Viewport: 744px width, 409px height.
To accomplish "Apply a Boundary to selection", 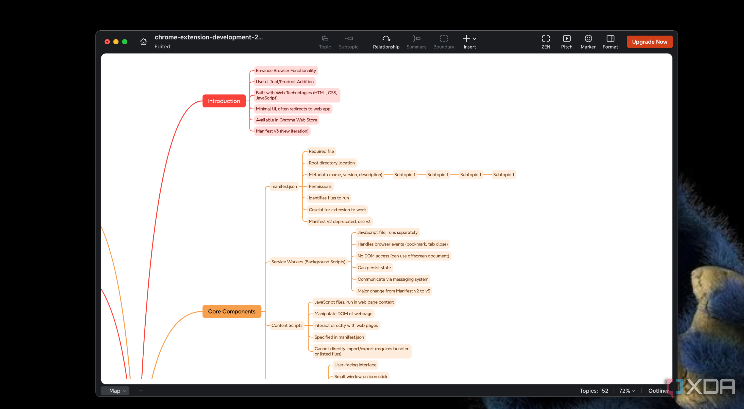I will tap(443, 42).
